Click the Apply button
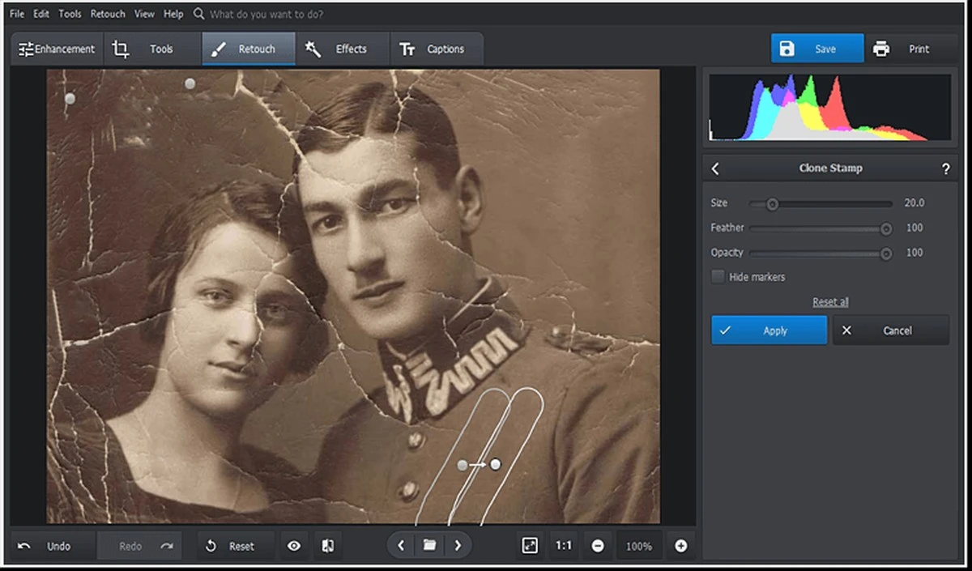 [x=769, y=330]
